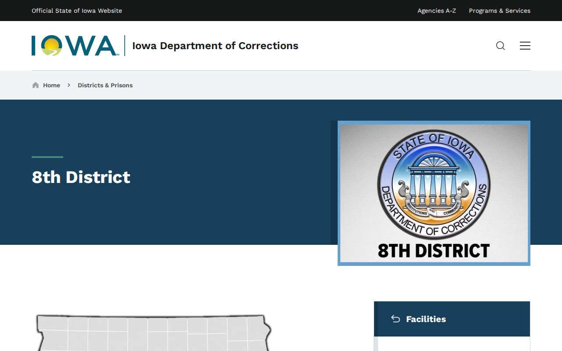Screen dimensions: 562x351
Task: Open Programs & Services link
Action: click(500, 11)
